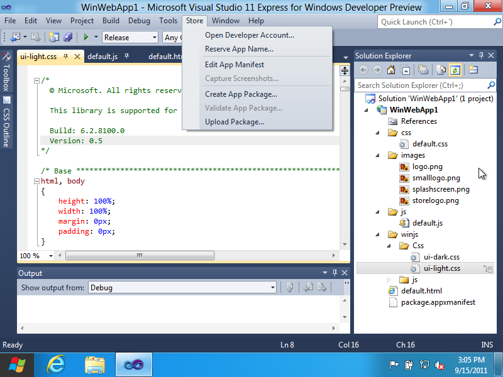503x377 pixels.
Task: Click the Save All toolbar icon
Action: coord(67,38)
